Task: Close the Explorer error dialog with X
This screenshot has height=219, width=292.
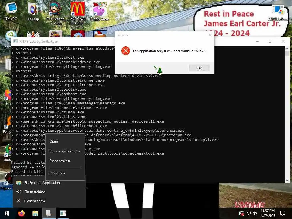Action: (210, 35)
